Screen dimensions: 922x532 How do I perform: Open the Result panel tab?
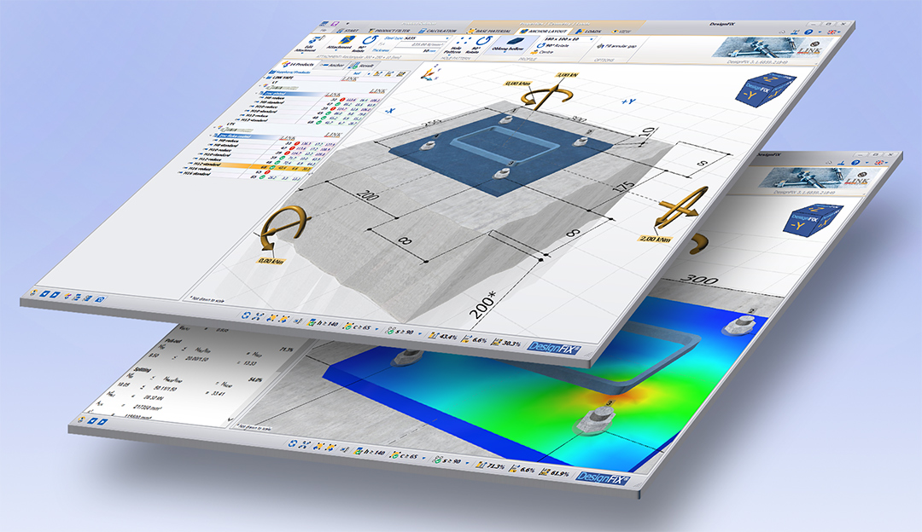(x=363, y=66)
